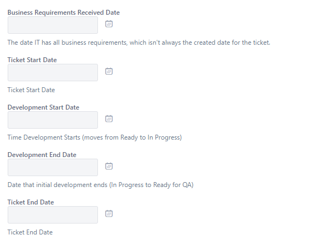This screenshot has height=241, width=318.
Task: Click the Development End Date label
Action: pyautogui.click(x=42, y=155)
